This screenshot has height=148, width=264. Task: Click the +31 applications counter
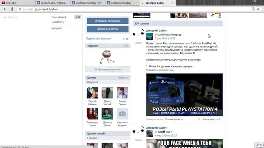pyautogui.click(x=78, y=17)
